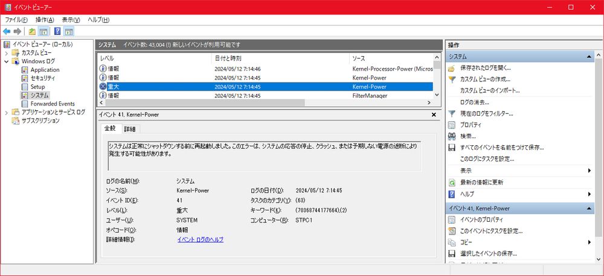Click the 検索 binoculars icon

pyautogui.click(x=452, y=136)
